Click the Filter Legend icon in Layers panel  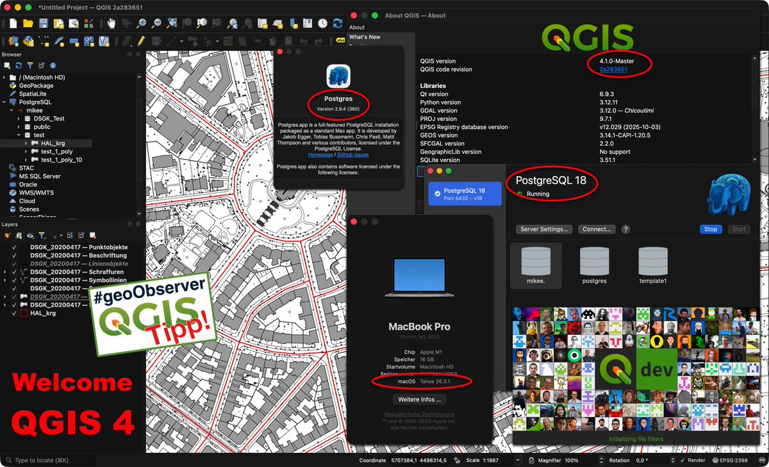click(42, 235)
